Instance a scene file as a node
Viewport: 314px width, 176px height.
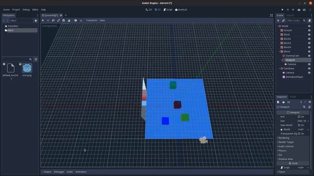coord(284,21)
